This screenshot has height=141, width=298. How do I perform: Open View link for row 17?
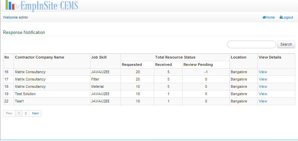pyautogui.click(x=263, y=79)
